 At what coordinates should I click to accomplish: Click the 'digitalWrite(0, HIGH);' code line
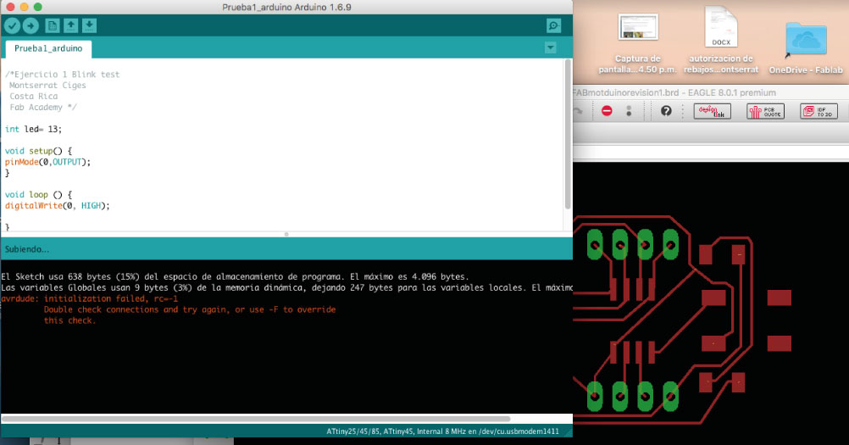point(58,206)
